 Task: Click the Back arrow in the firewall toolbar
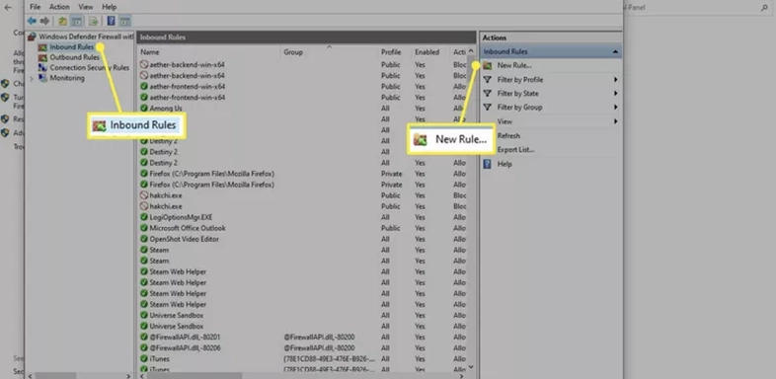coord(33,21)
